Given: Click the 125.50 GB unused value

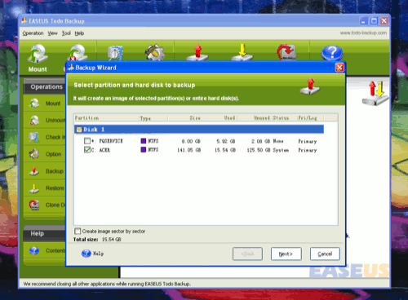Looking at the screenshot, I should pos(259,150).
